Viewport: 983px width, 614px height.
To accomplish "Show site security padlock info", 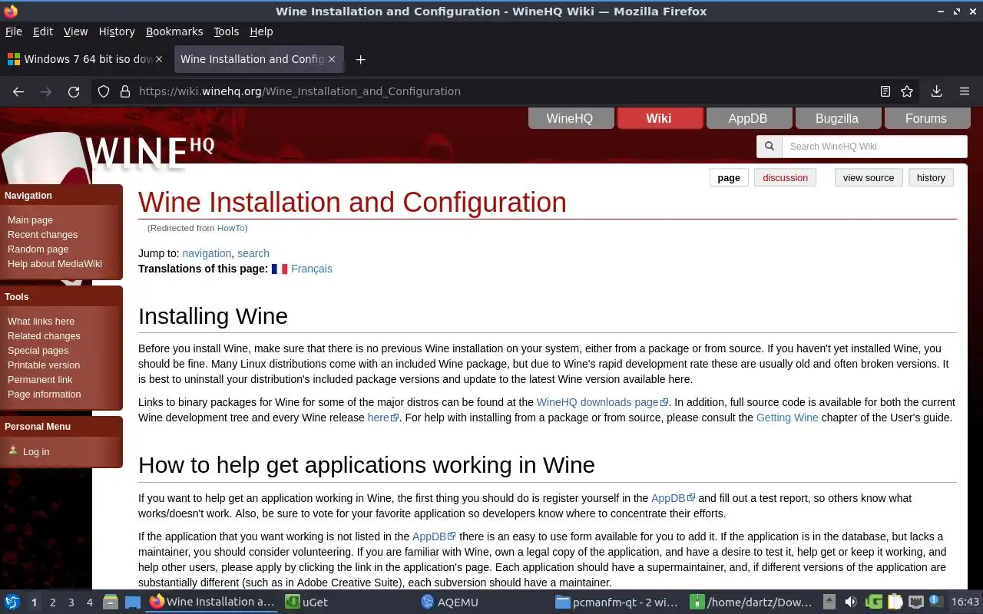I will 125,91.
